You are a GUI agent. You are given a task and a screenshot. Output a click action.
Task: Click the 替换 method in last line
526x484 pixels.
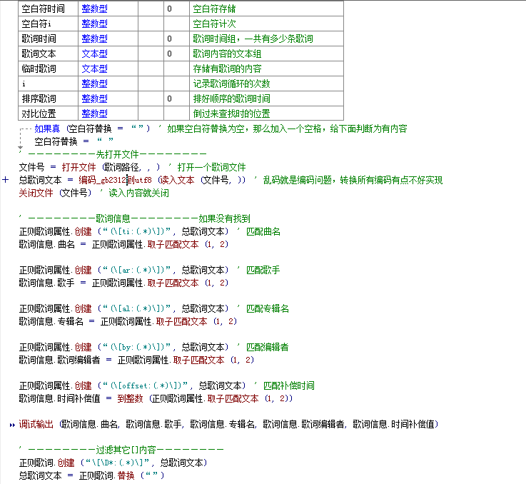click(x=126, y=475)
